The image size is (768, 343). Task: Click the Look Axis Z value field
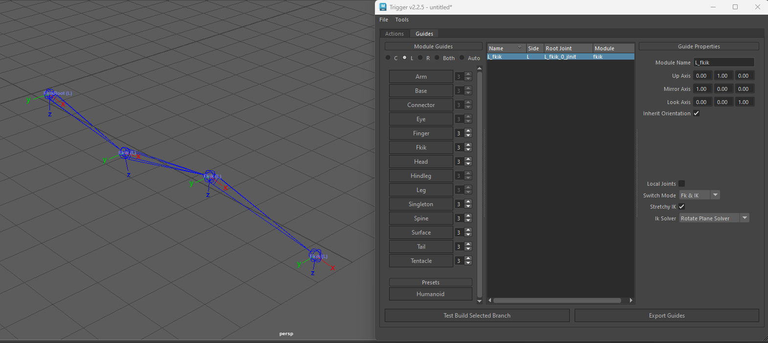click(744, 102)
